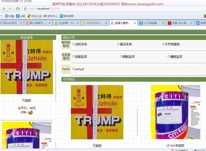206x151 pixels.
Task: Click the localhost address bar
Action: (114, 9)
